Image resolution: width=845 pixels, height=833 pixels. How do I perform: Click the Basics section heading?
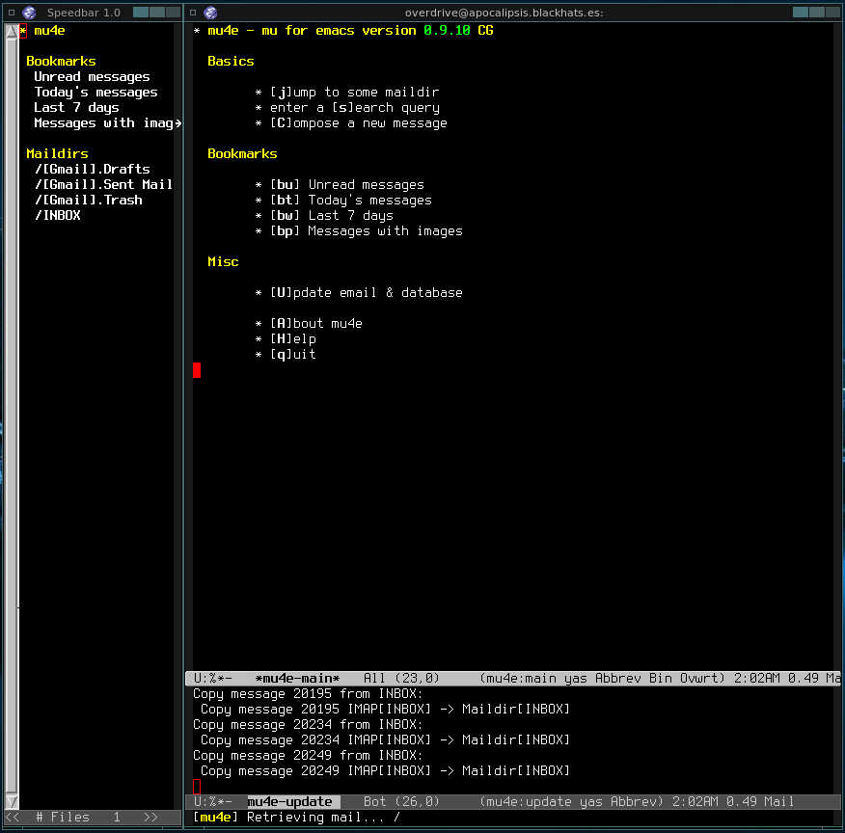pyautogui.click(x=231, y=62)
